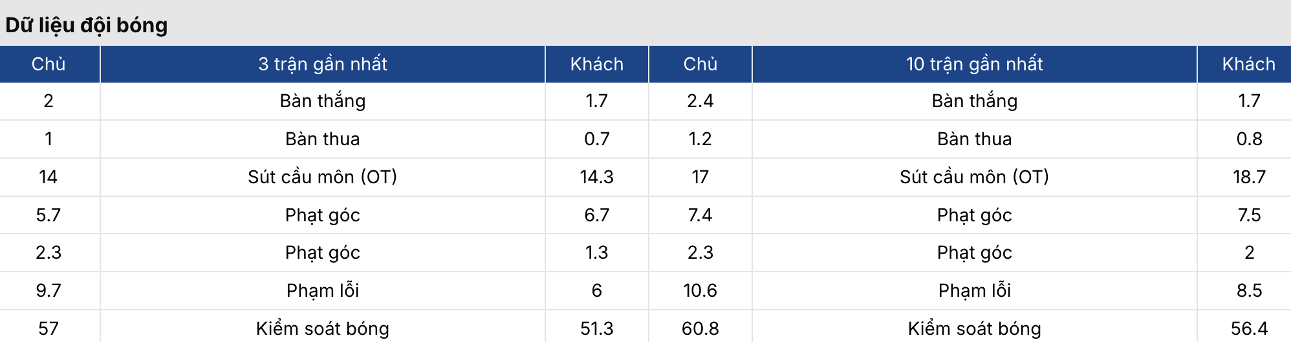
Task: Click "Phạm lỗi" label in 3-match table
Action: (x=323, y=290)
